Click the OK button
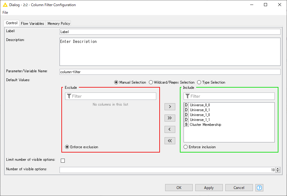The image size is (287, 196). pyautogui.click(x=179, y=188)
